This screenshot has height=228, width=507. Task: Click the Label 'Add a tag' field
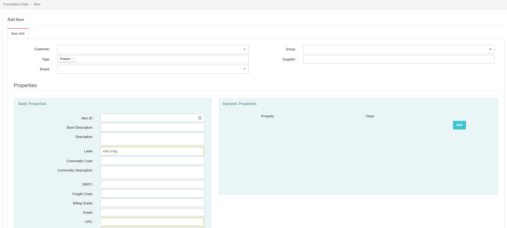coord(152,151)
